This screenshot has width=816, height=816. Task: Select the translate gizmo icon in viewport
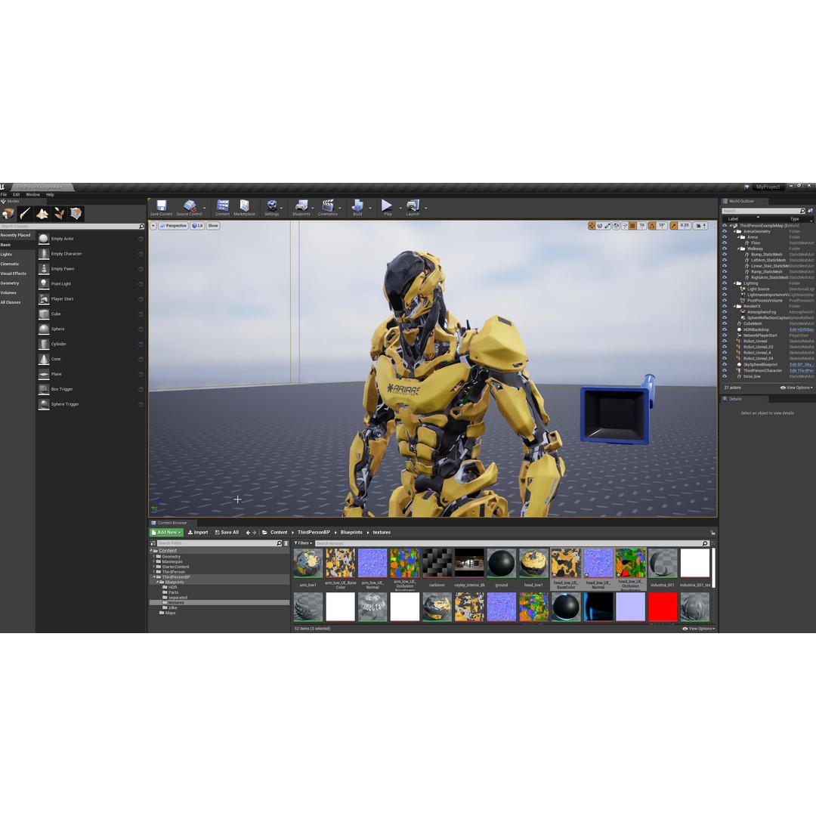pos(592,226)
